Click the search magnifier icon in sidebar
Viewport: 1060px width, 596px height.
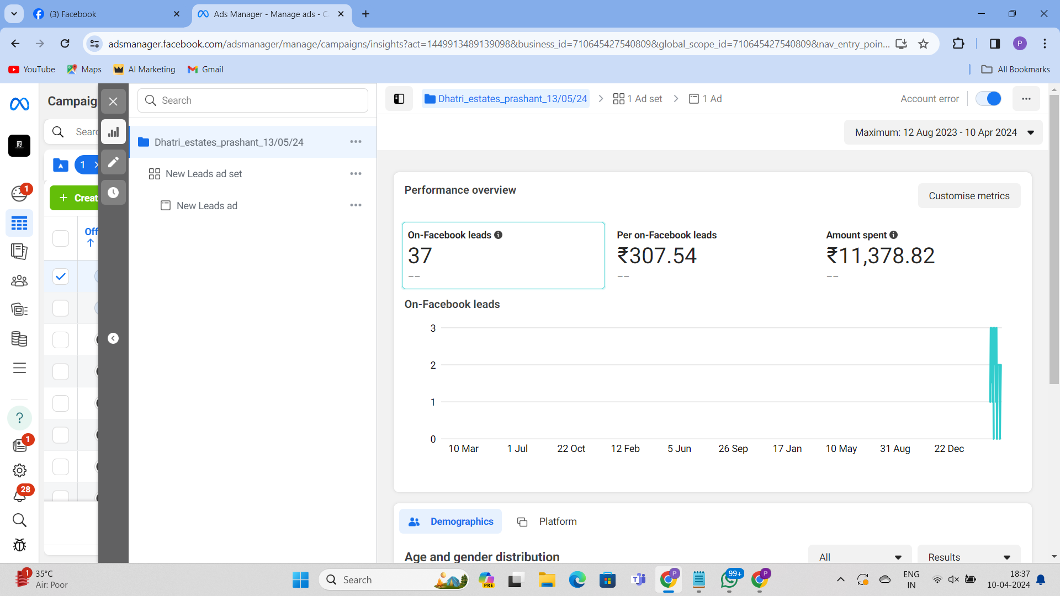(20, 520)
